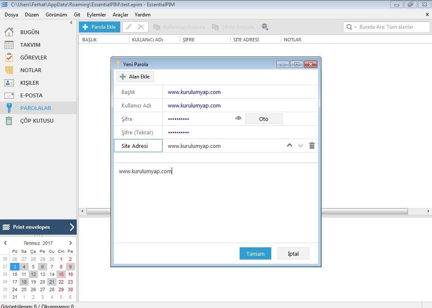Select July 21 in mini calendar
The width and height of the screenshot is (432, 308).
[x=52, y=282]
